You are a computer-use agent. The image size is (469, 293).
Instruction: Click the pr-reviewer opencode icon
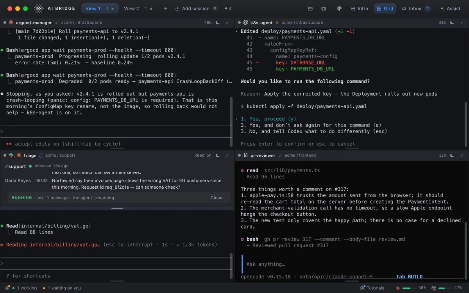point(245,155)
